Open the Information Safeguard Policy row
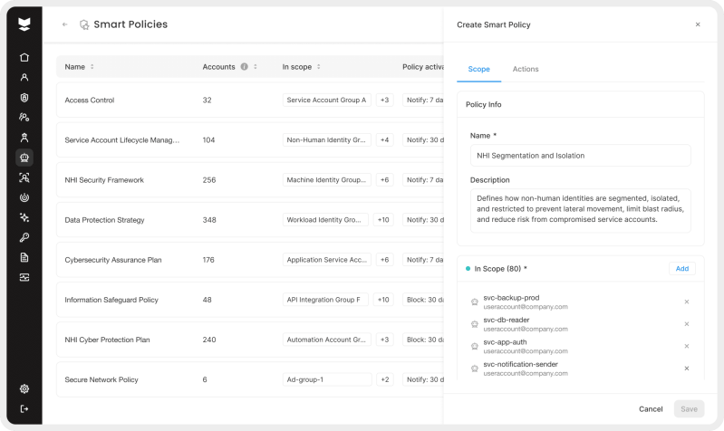This screenshot has height=431, width=724. (250, 300)
